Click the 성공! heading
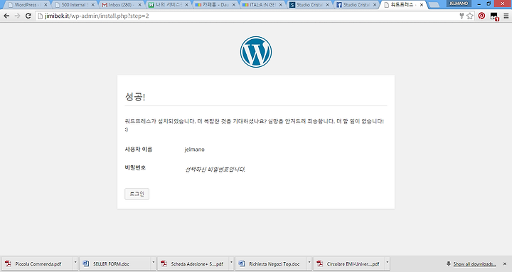The image size is (512, 272). click(135, 97)
